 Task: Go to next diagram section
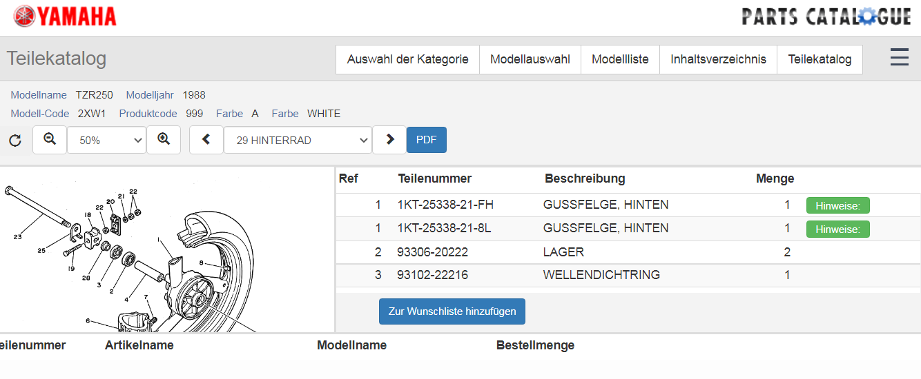click(x=390, y=140)
